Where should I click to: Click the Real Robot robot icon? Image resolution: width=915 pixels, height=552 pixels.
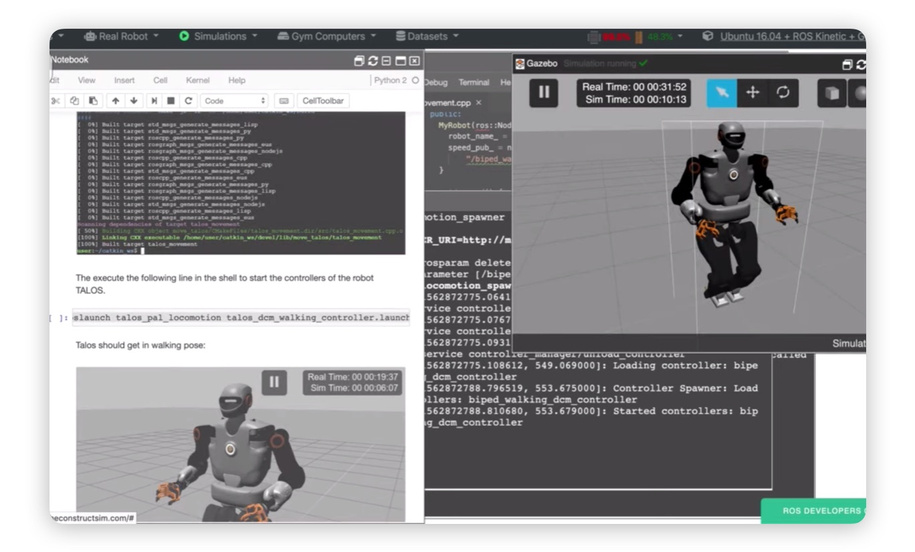[x=90, y=36]
